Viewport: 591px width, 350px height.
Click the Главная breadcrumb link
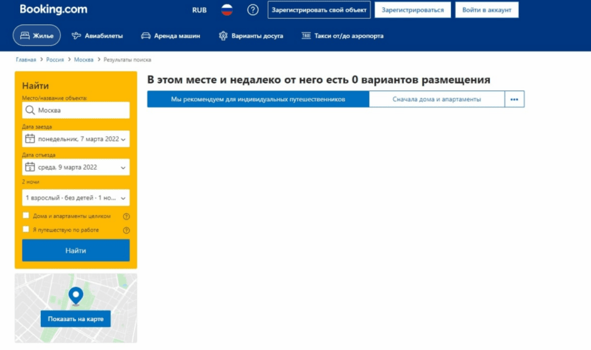[x=26, y=60]
